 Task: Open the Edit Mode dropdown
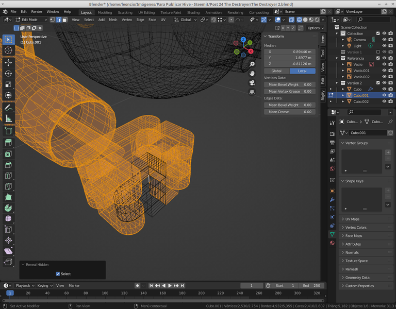(31, 20)
